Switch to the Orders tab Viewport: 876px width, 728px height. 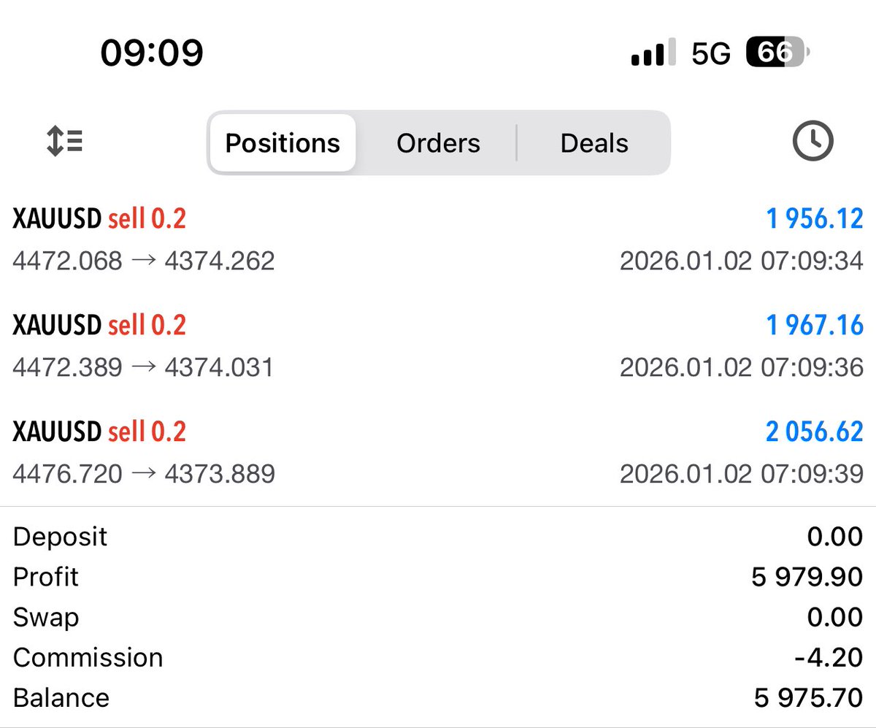(x=438, y=143)
